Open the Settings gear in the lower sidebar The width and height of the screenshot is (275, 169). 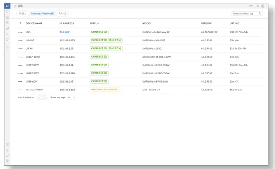(x=7, y=161)
